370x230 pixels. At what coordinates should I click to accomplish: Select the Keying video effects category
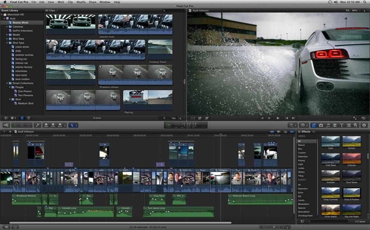(x=301, y=160)
